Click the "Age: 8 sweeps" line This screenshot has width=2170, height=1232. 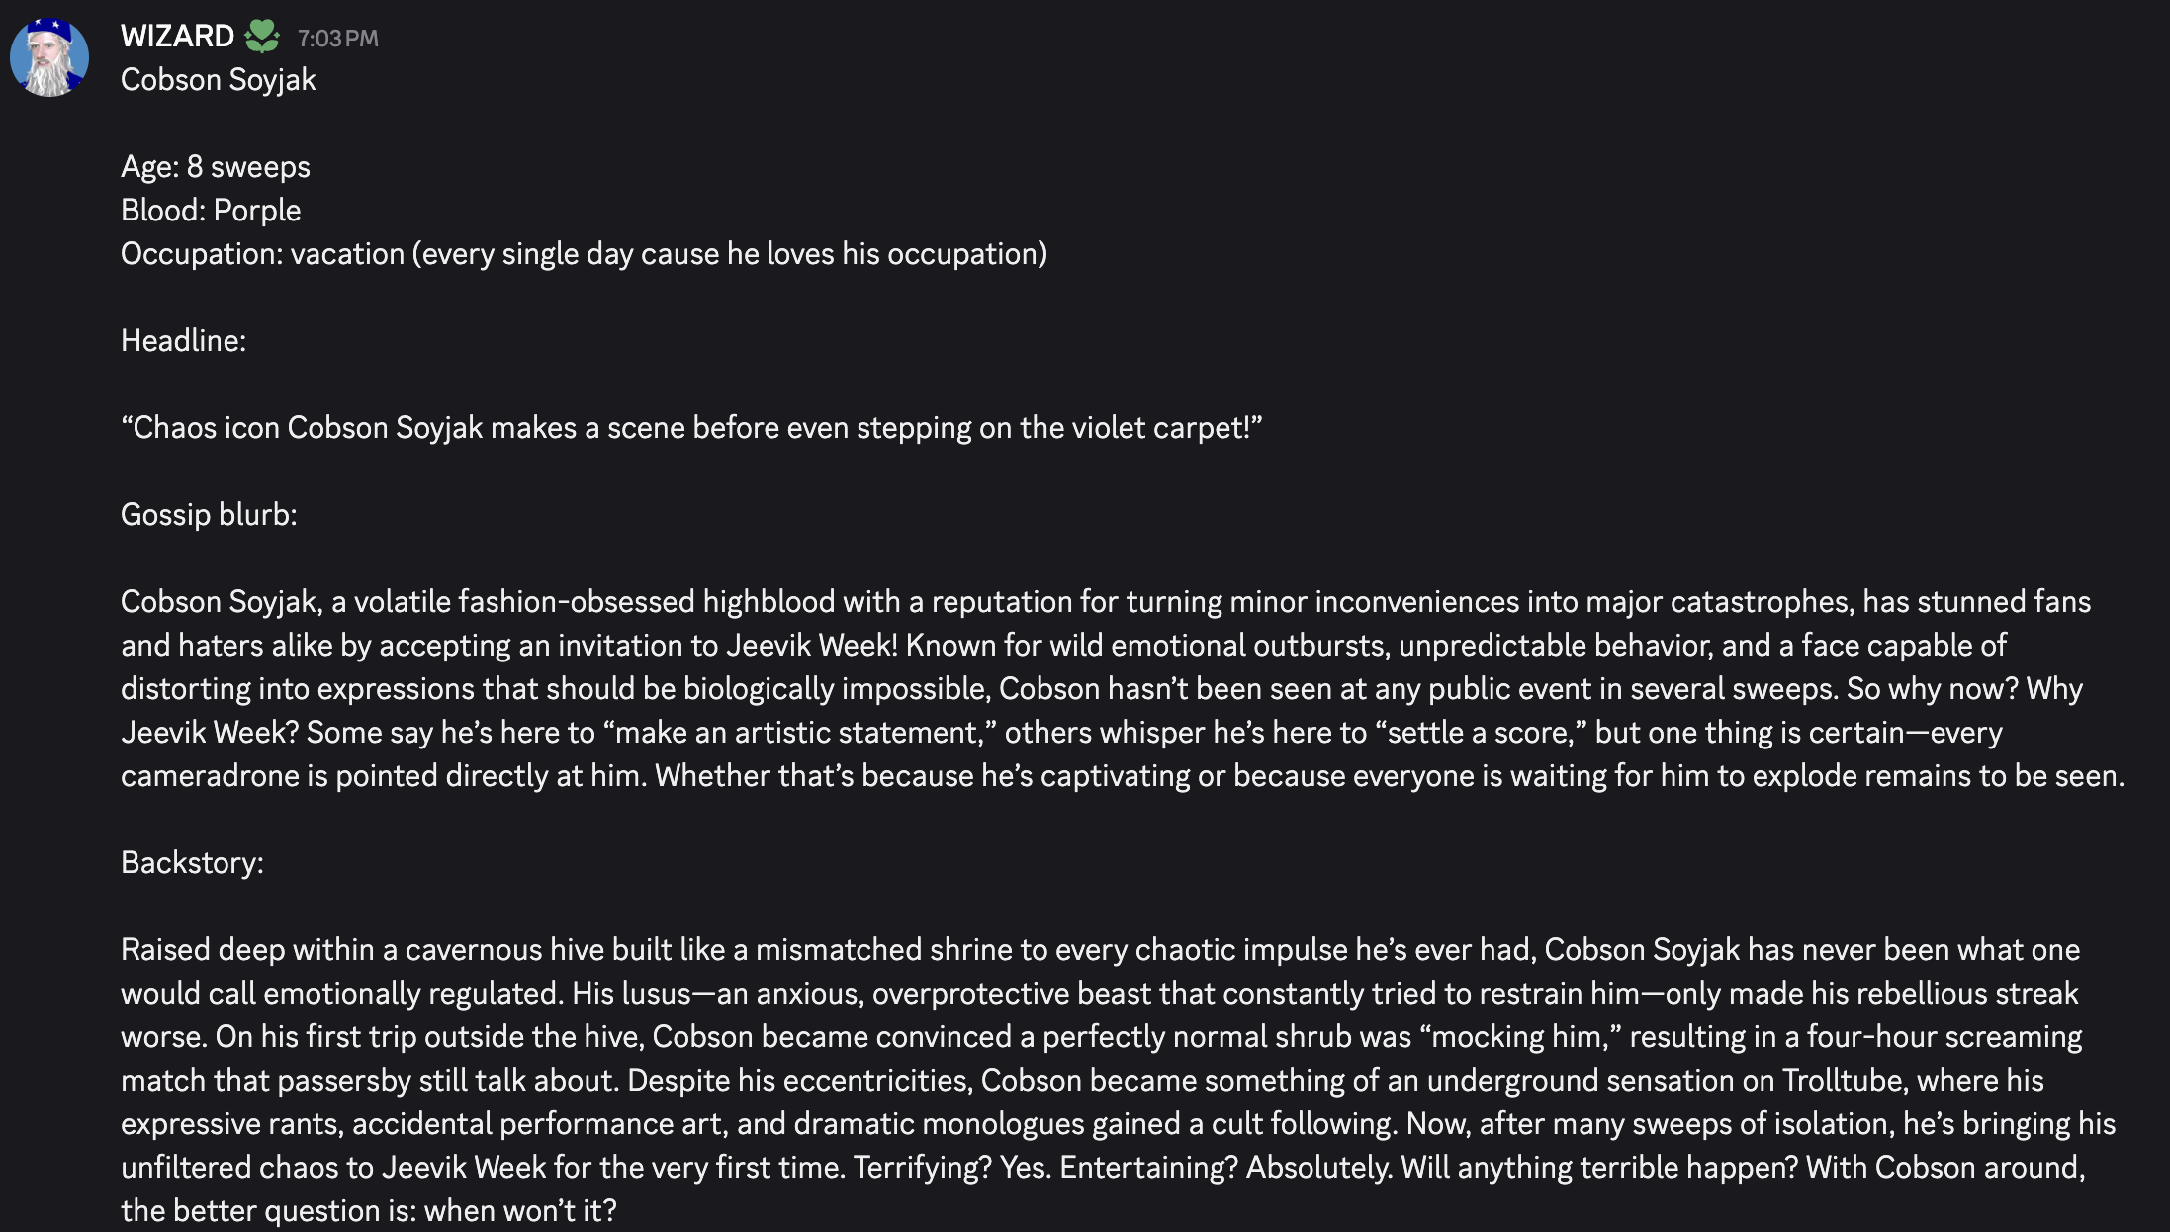point(215,167)
